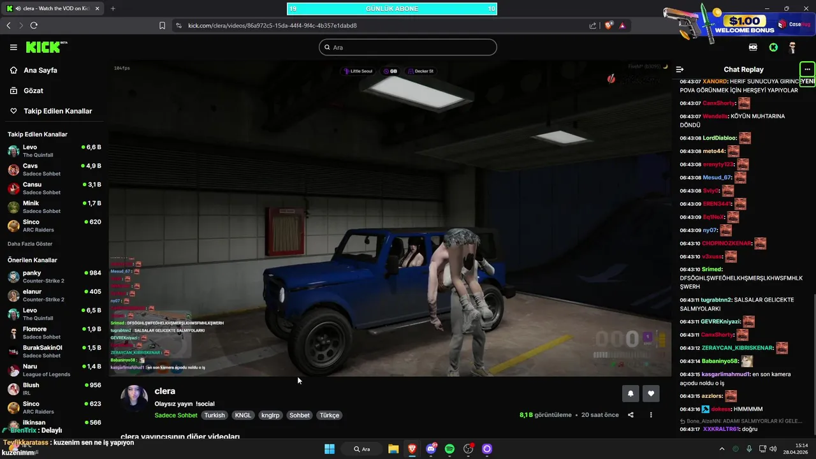Click the Sadece Sohbet category link
The width and height of the screenshot is (816, 459).
point(176,415)
